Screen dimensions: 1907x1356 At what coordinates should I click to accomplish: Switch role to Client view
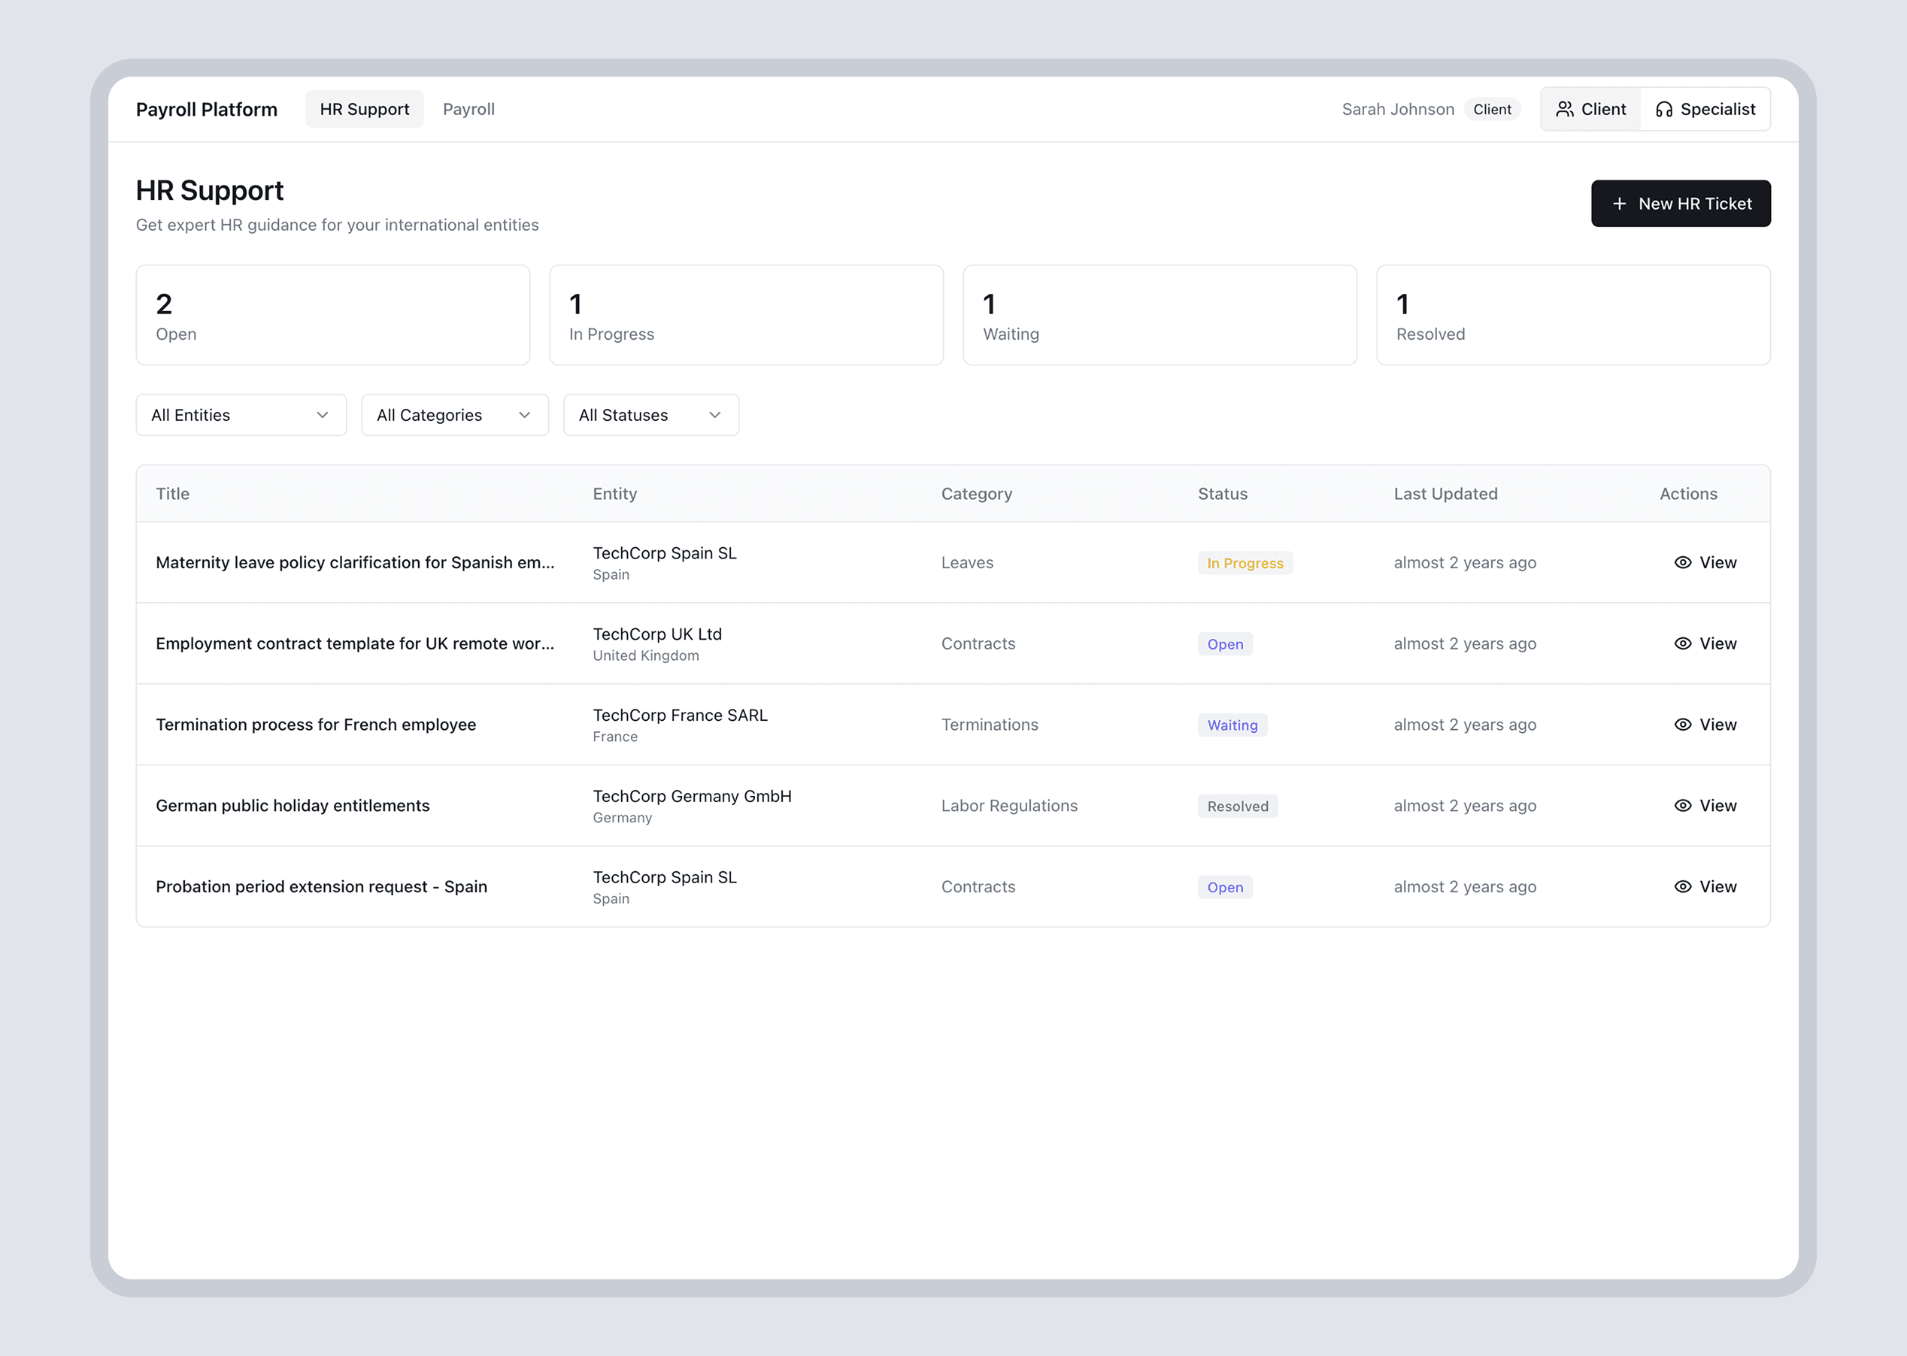[1590, 110]
